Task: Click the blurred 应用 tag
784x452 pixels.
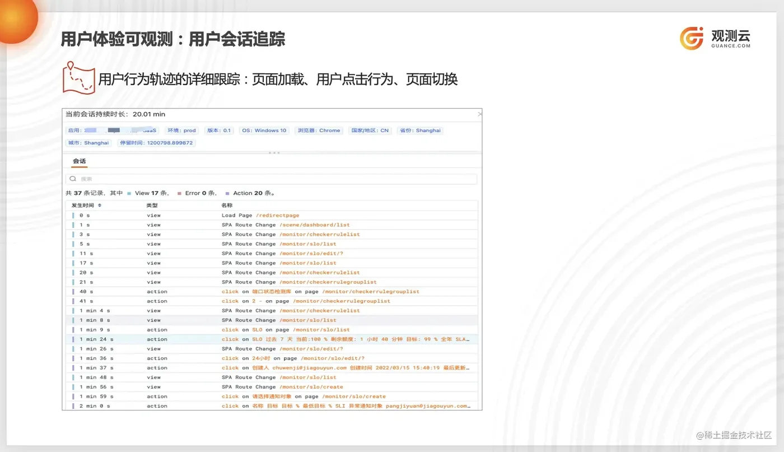Action: [113, 131]
